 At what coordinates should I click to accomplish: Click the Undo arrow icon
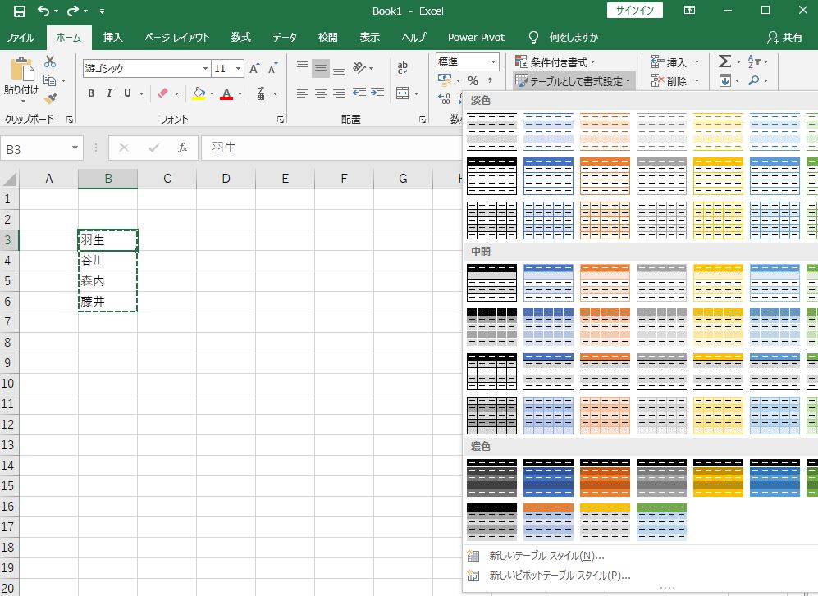[43, 11]
